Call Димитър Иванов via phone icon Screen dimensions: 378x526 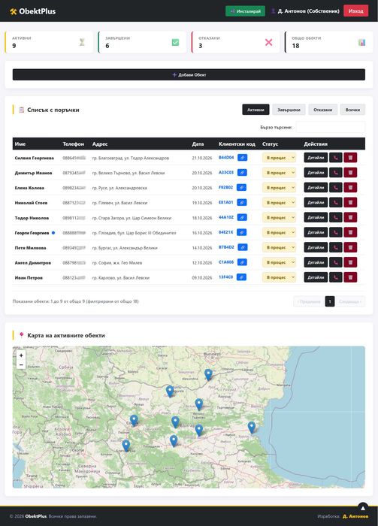(x=336, y=172)
